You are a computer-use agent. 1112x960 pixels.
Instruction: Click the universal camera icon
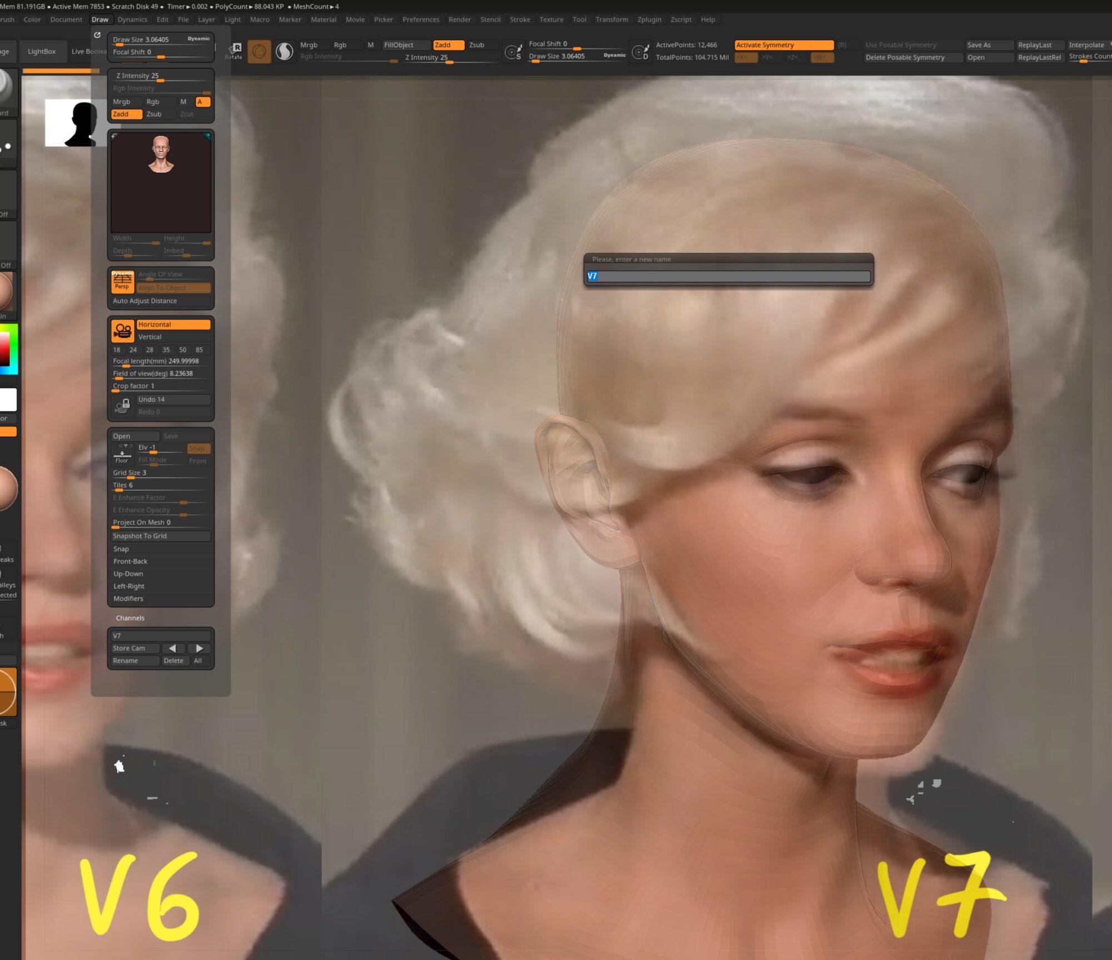click(122, 330)
